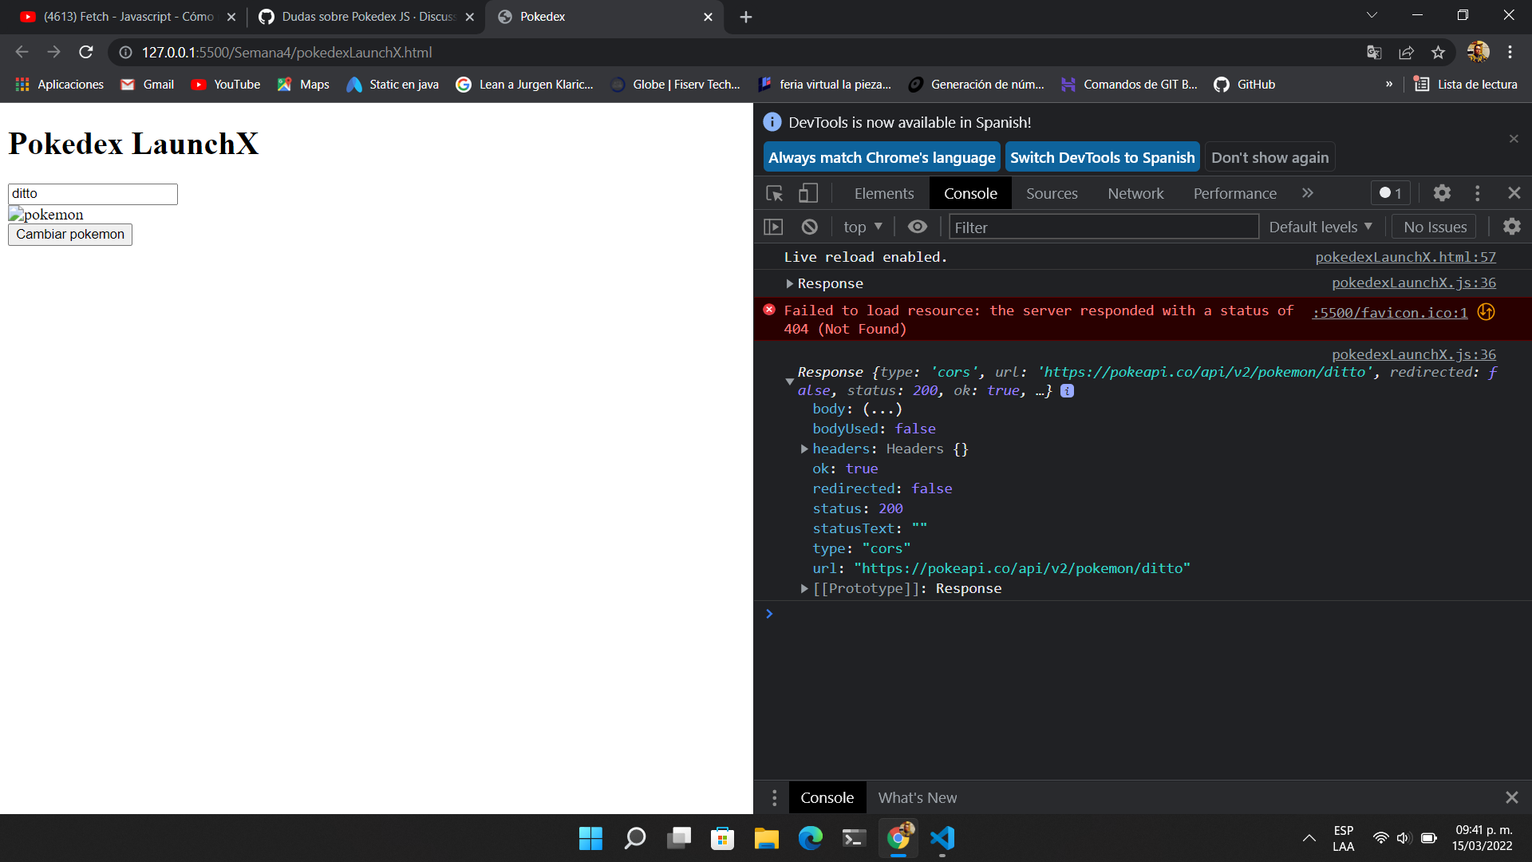Open Google Translate icon in address bar

pos(1374,52)
